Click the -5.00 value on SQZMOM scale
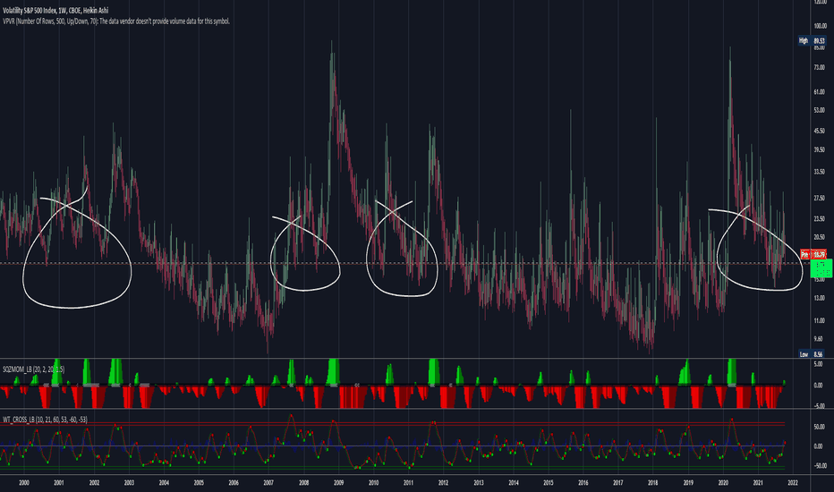The image size is (834, 492). pos(818,406)
